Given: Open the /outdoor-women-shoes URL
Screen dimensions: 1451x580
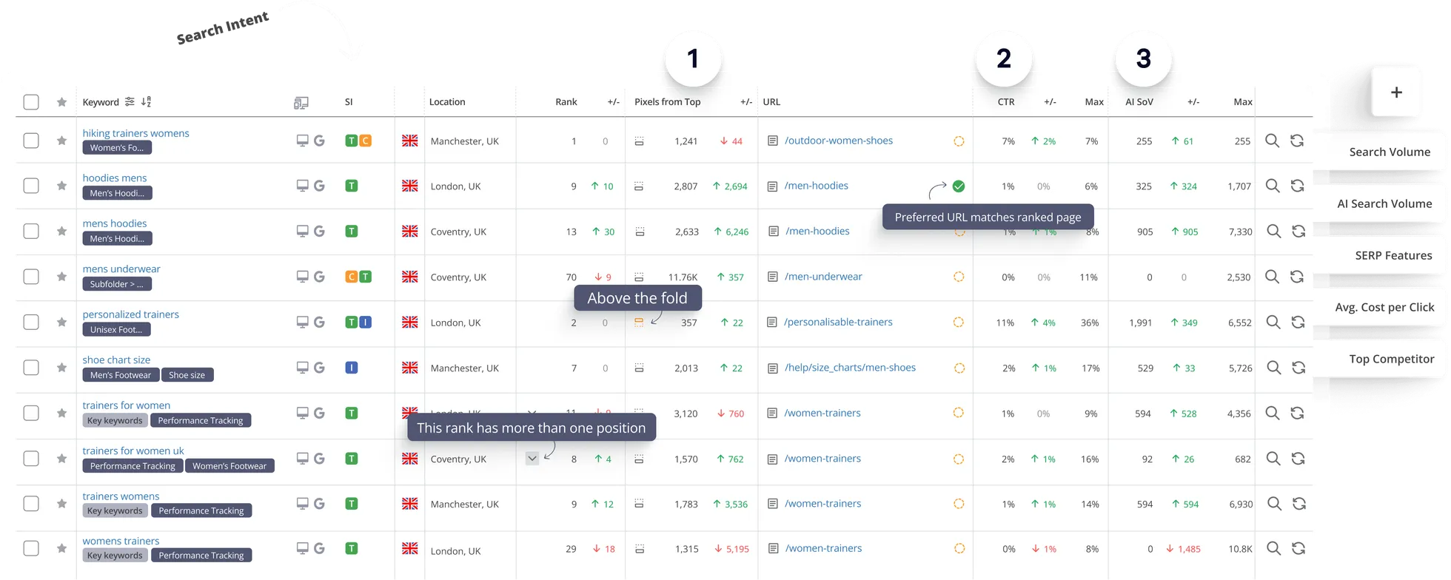Looking at the screenshot, I should tap(839, 141).
